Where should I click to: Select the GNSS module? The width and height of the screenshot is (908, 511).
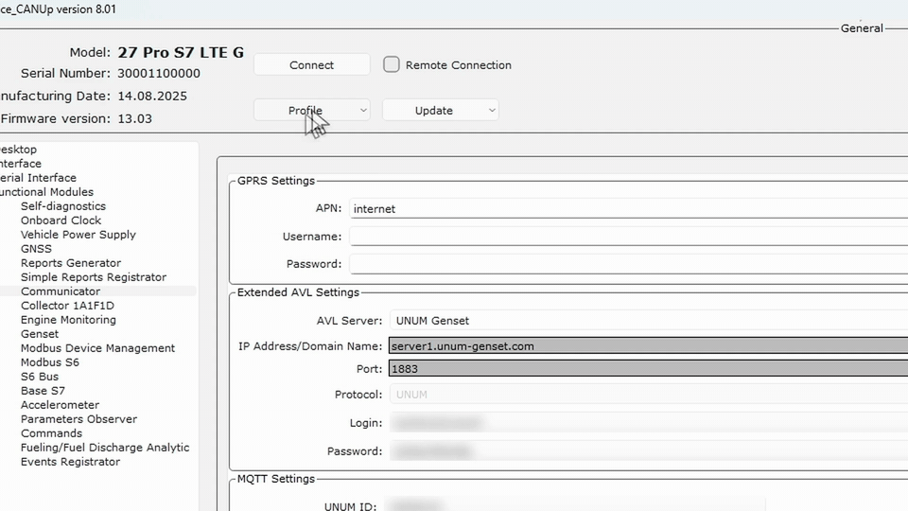[x=36, y=249]
